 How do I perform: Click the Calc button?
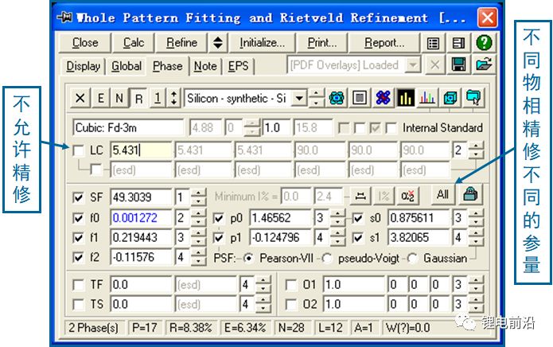pyautogui.click(x=134, y=43)
